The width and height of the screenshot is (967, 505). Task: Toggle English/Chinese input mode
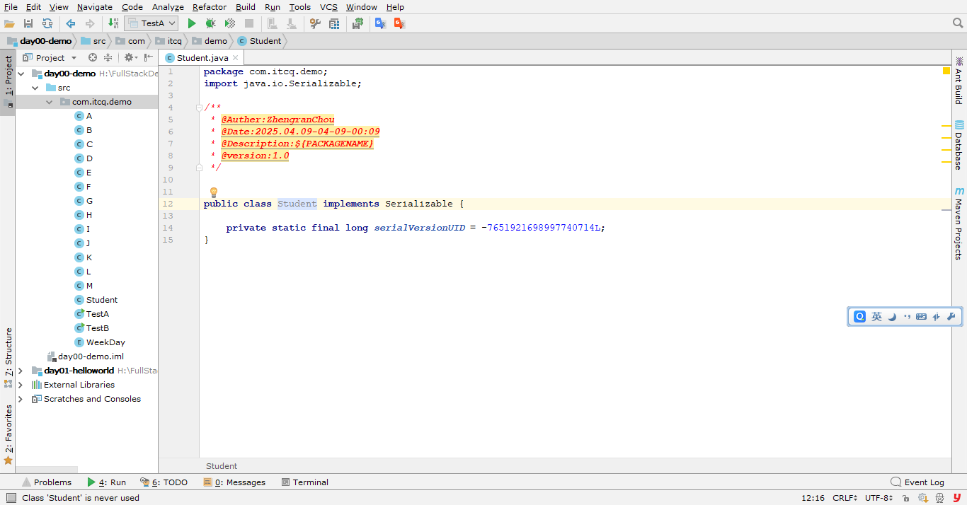876,317
